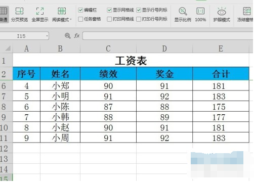Image resolution: width=254 pixels, height=186 pixels.
Task: Enable the 打印行号列标 checkbox
Action: pos(139,19)
